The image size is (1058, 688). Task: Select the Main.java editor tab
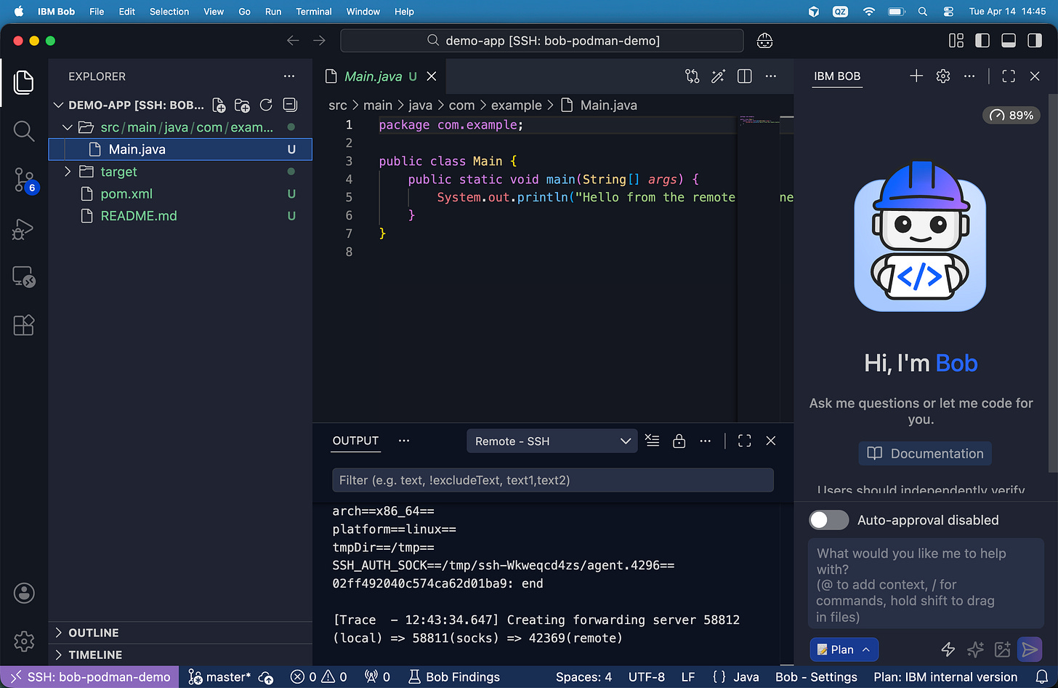tap(373, 76)
